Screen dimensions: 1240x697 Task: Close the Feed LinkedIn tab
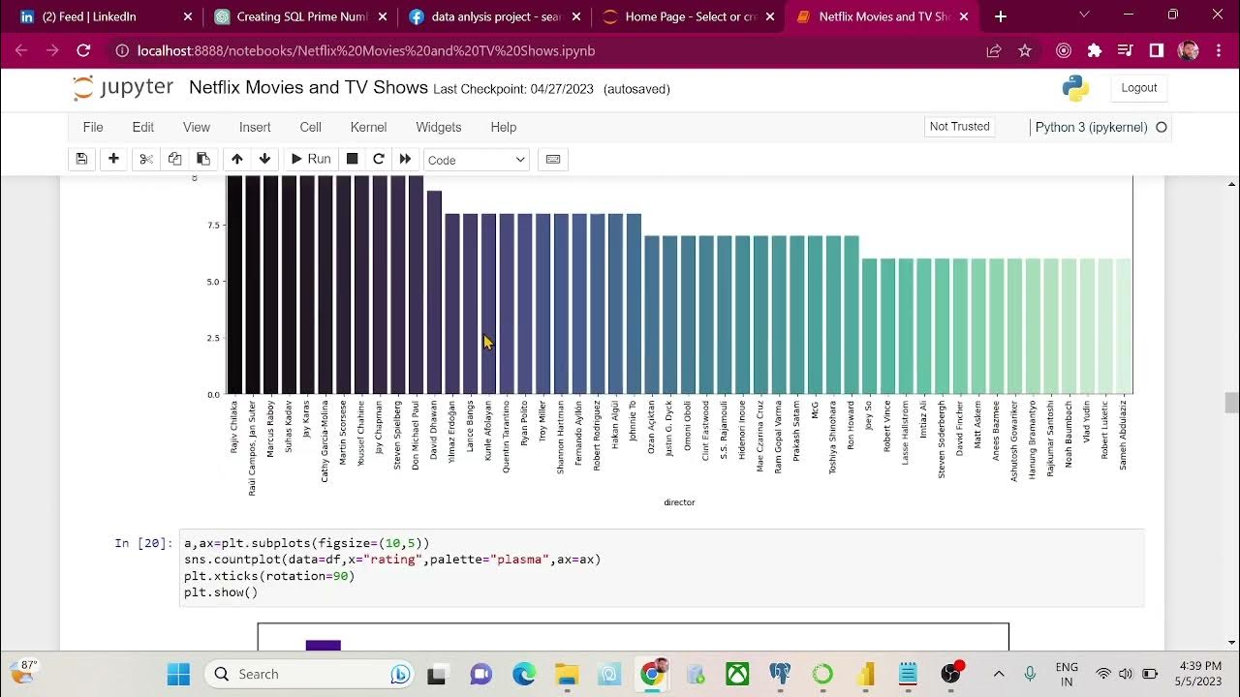point(188,16)
